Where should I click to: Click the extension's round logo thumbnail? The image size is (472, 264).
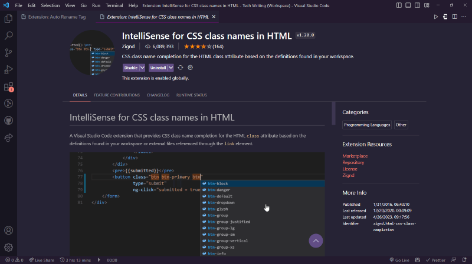[x=92, y=52]
